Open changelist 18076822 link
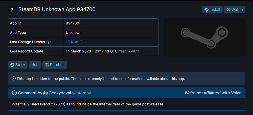This screenshot has width=253, height=115. pos(74,42)
